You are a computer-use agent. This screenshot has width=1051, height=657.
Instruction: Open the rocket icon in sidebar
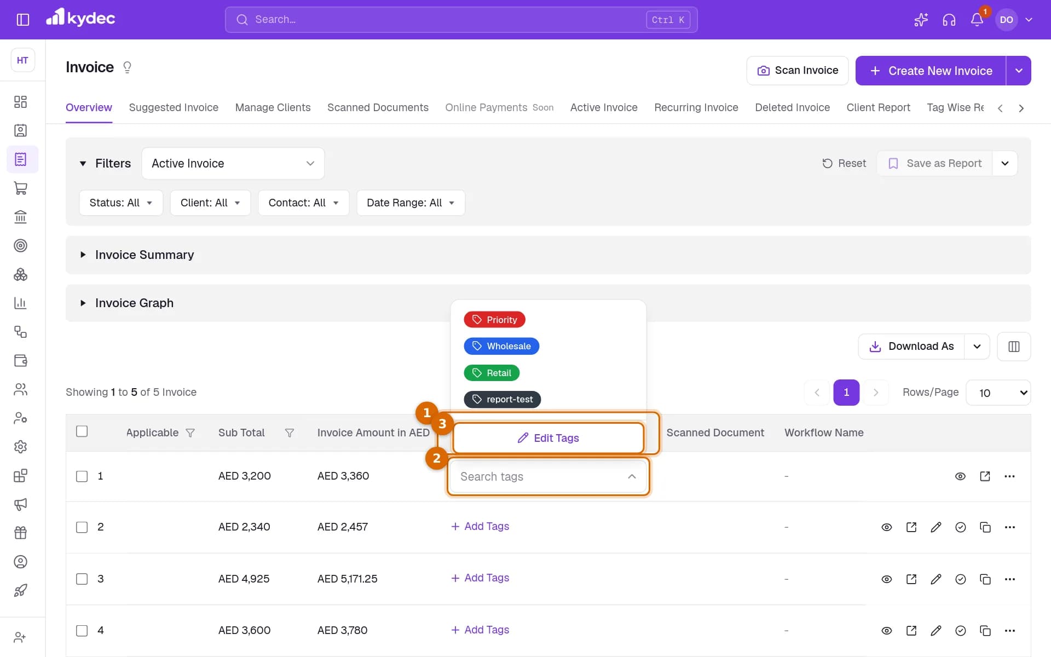coord(20,590)
